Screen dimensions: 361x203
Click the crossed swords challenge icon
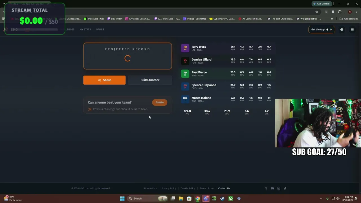point(90,109)
